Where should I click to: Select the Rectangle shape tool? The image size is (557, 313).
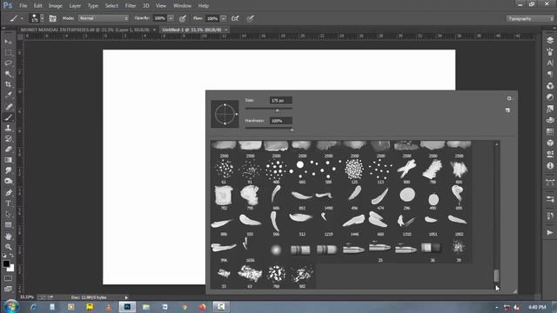pyautogui.click(x=8, y=225)
